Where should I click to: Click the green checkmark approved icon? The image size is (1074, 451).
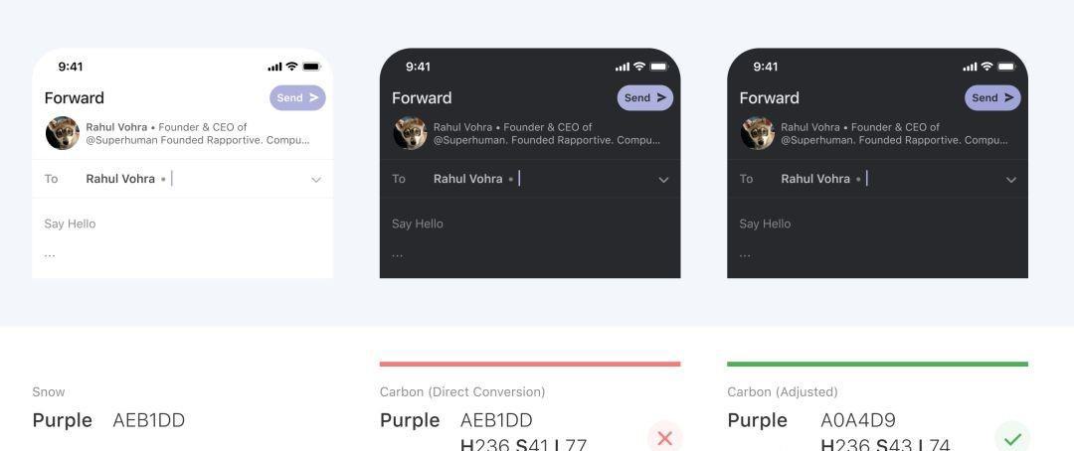(x=1012, y=437)
